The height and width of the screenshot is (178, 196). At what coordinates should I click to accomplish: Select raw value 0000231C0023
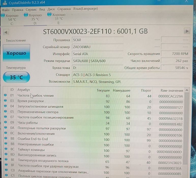(x=170, y=163)
